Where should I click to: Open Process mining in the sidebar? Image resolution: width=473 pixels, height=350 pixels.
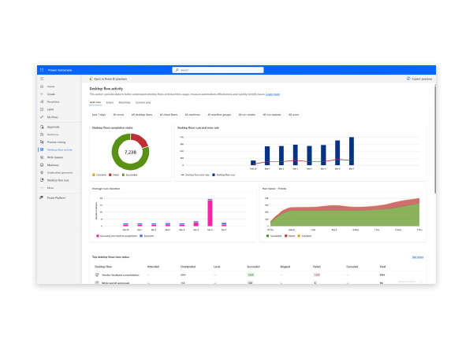pyautogui.click(x=57, y=142)
